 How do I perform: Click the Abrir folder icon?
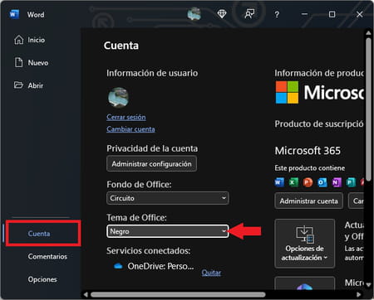click(x=18, y=85)
